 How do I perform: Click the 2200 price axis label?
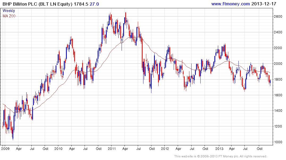[x=278, y=48]
